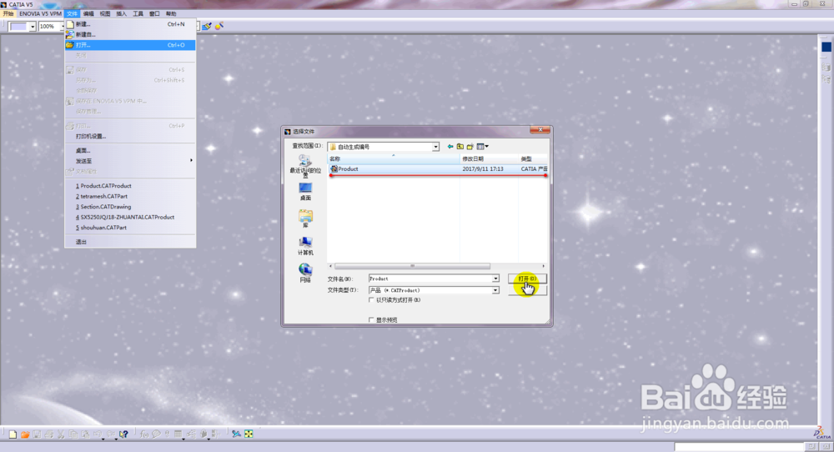Expand the file type combo box arrow
834x452 pixels.
(x=495, y=290)
